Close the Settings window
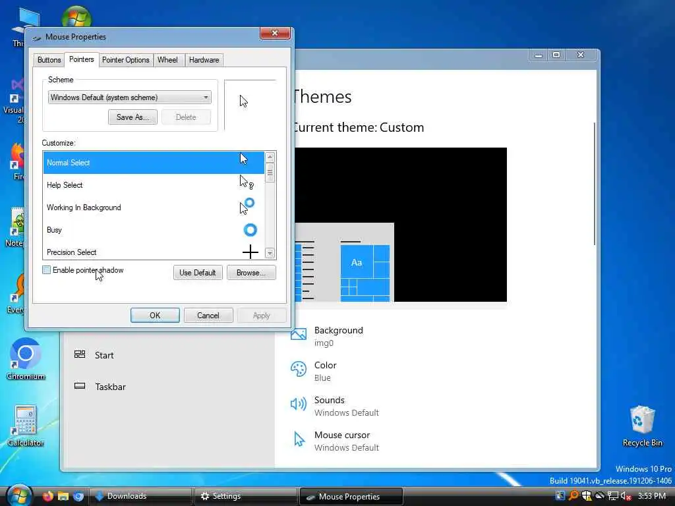This screenshot has height=506, width=675. (581, 55)
